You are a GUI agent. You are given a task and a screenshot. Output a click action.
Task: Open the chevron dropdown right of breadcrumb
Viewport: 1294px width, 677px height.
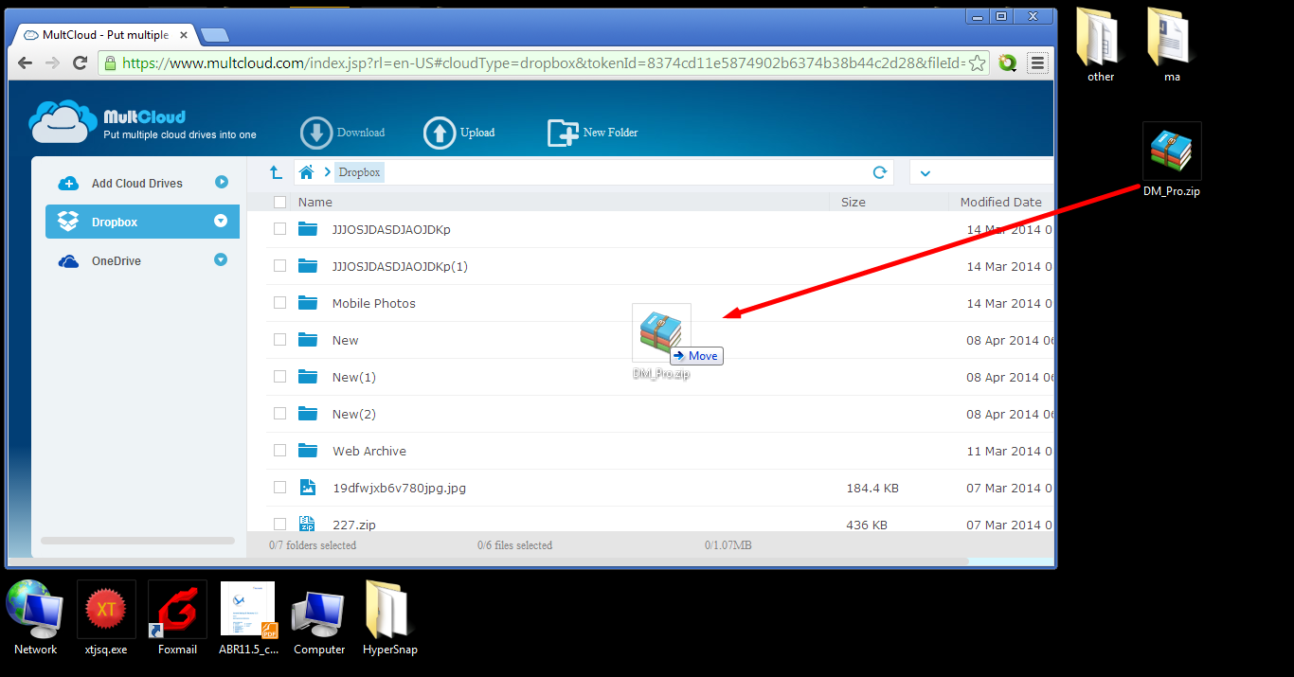click(x=926, y=173)
